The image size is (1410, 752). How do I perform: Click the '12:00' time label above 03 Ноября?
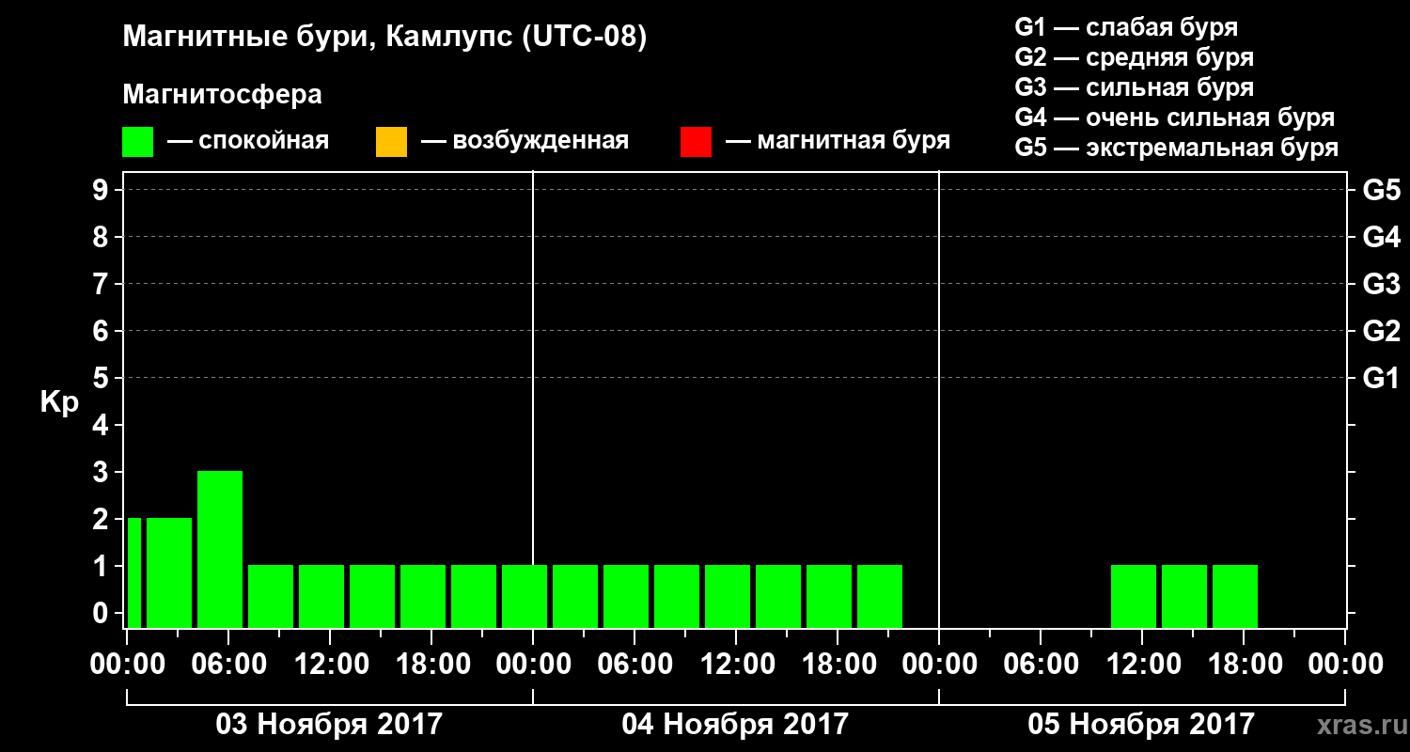point(330,665)
